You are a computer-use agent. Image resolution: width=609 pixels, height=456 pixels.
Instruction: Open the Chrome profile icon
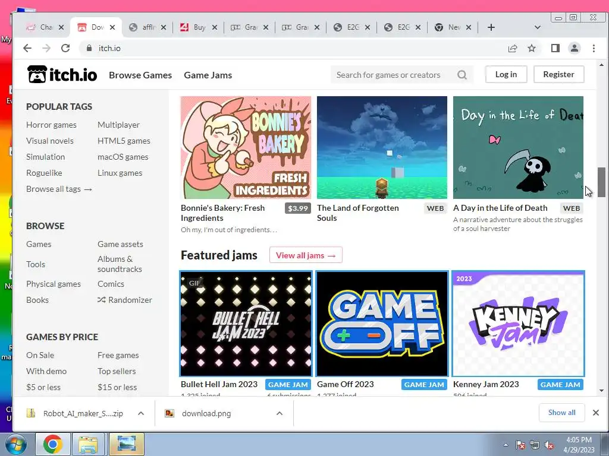point(575,48)
